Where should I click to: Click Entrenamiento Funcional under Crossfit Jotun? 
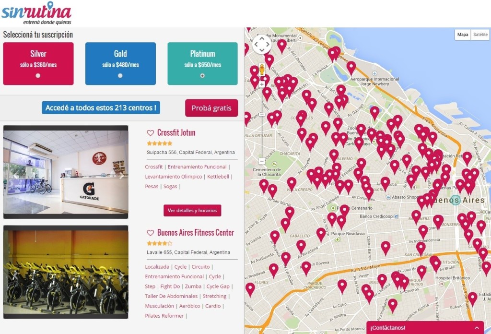[x=197, y=167]
